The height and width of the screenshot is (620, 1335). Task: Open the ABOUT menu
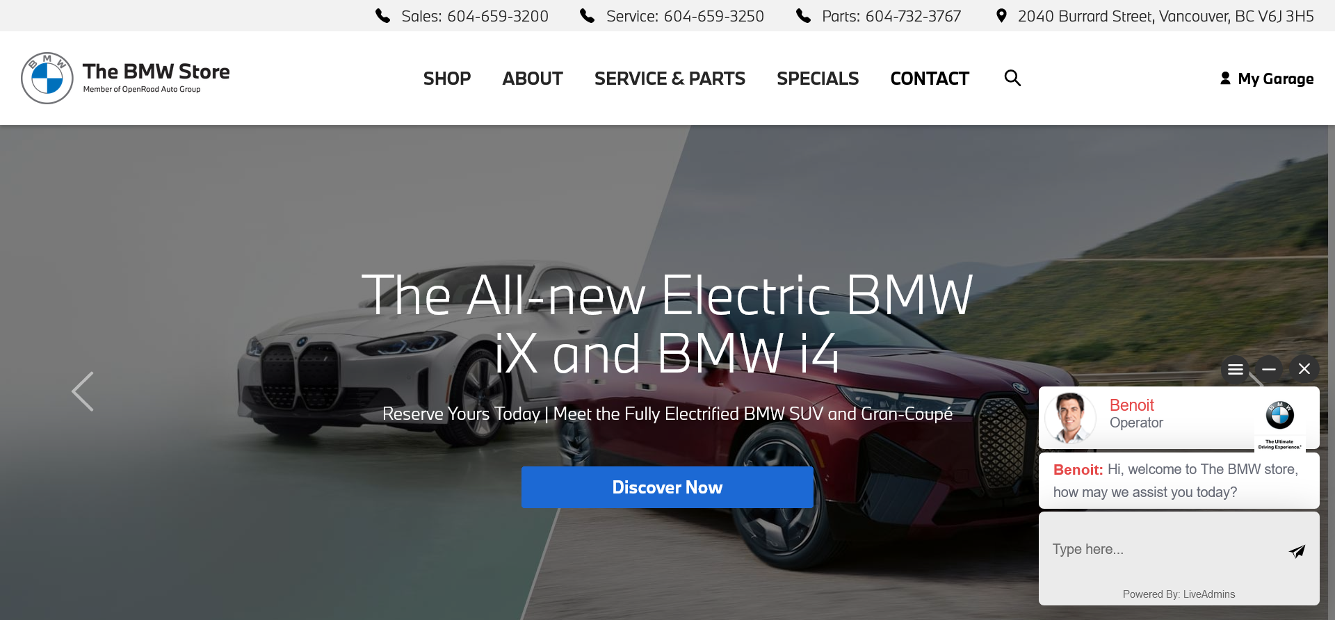533,79
